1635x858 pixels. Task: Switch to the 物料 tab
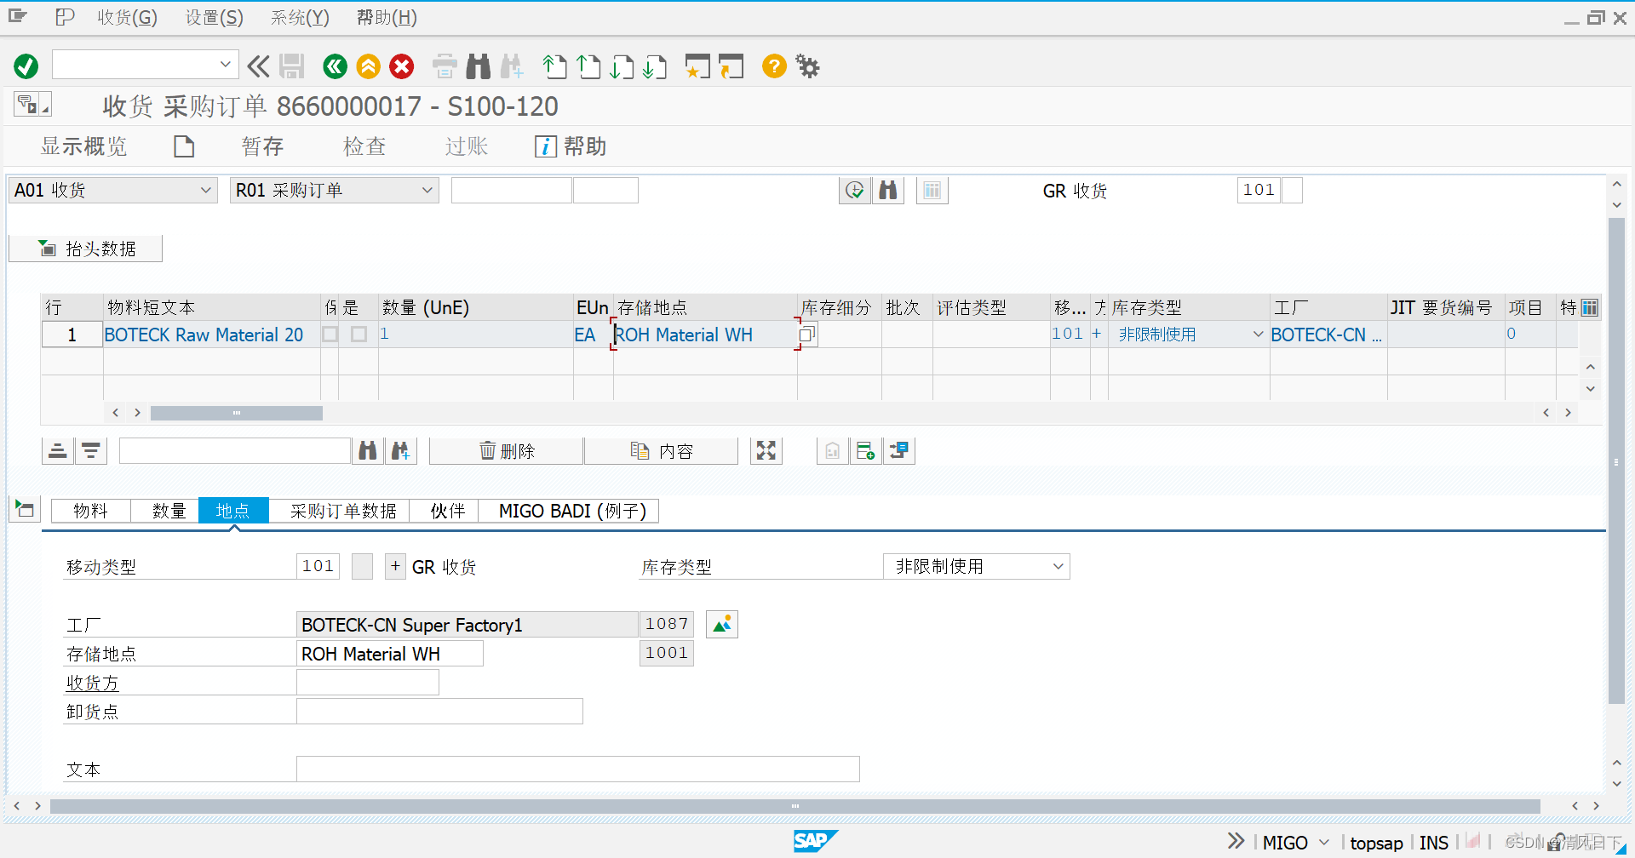pos(90,511)
